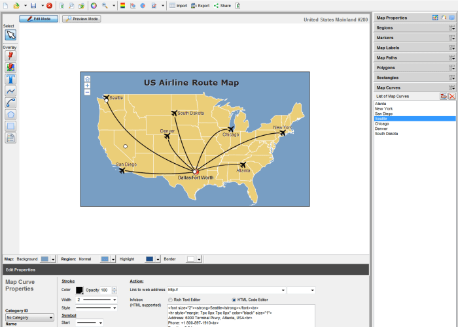This screenshot has height=327, width=458.
Task: Click the Opacity value field
Action: click(x=106, y=290)
